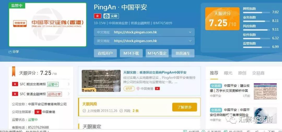Open the 原创 tab
The image size is (282, 132).
242,73
